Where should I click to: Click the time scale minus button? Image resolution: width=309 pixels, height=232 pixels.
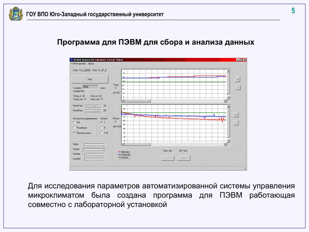pyautogui.click(x=168, y=158)
